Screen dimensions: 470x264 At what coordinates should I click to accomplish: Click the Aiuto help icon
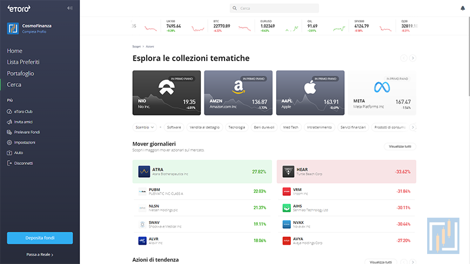9,153
